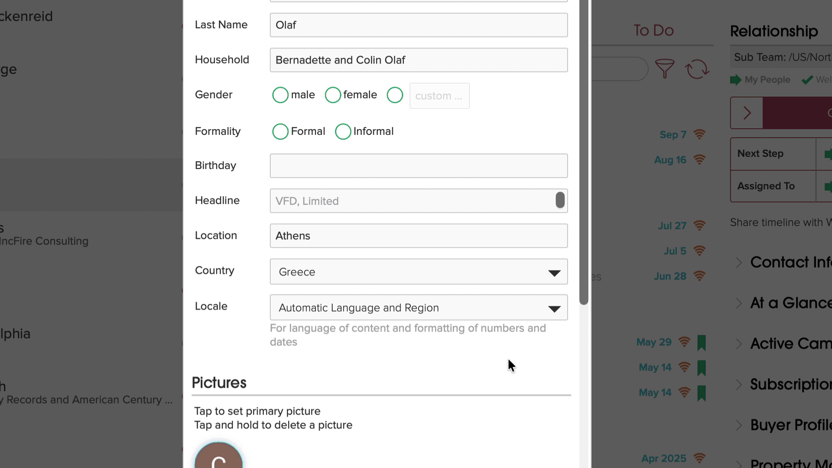The height and width of the screenshot is (468, 832).
Task: Click the filter funnel icon
Action: click(x=664, y=68)
